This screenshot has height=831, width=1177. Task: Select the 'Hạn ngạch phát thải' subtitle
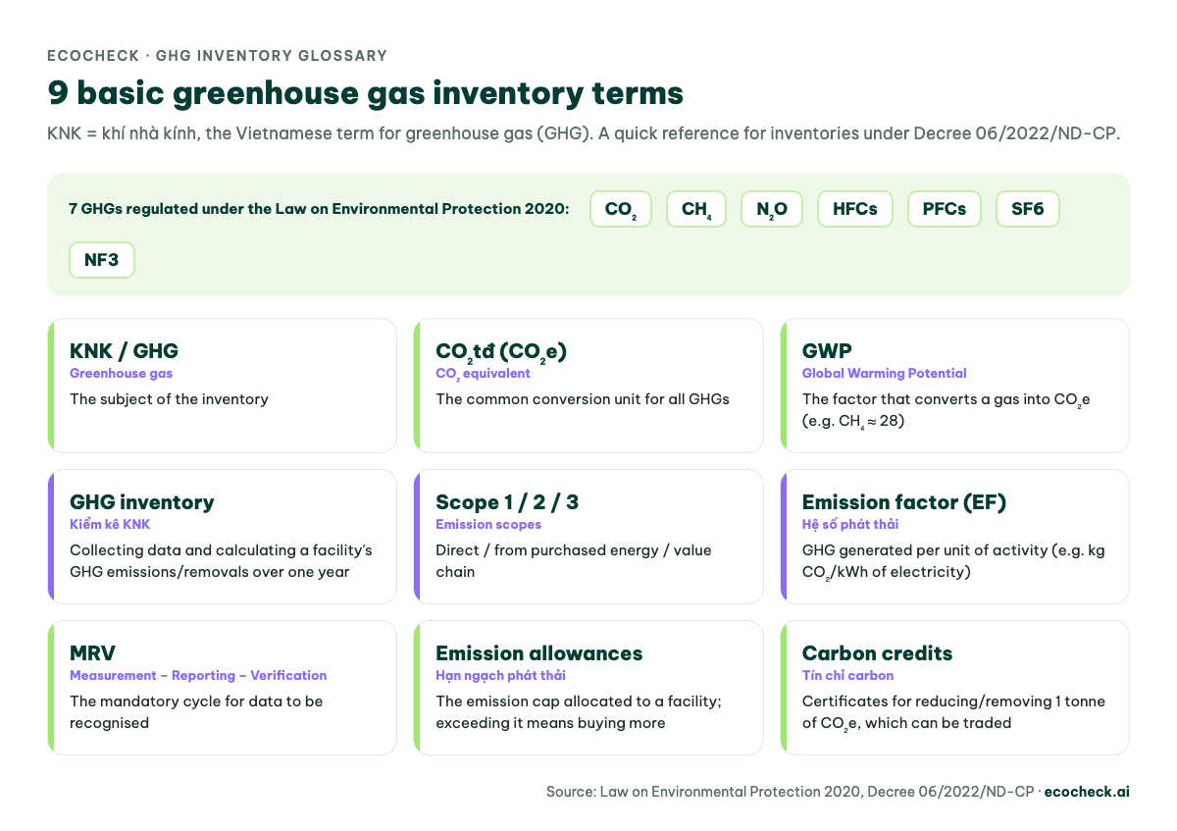click(500, 675)
